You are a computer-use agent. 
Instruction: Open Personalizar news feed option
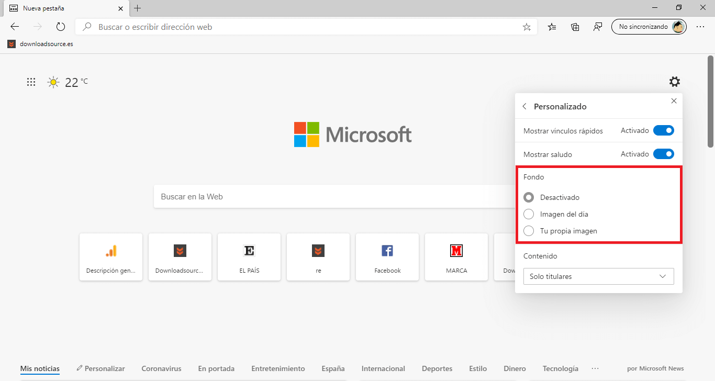pyautogui.click(x=100, y=368)
